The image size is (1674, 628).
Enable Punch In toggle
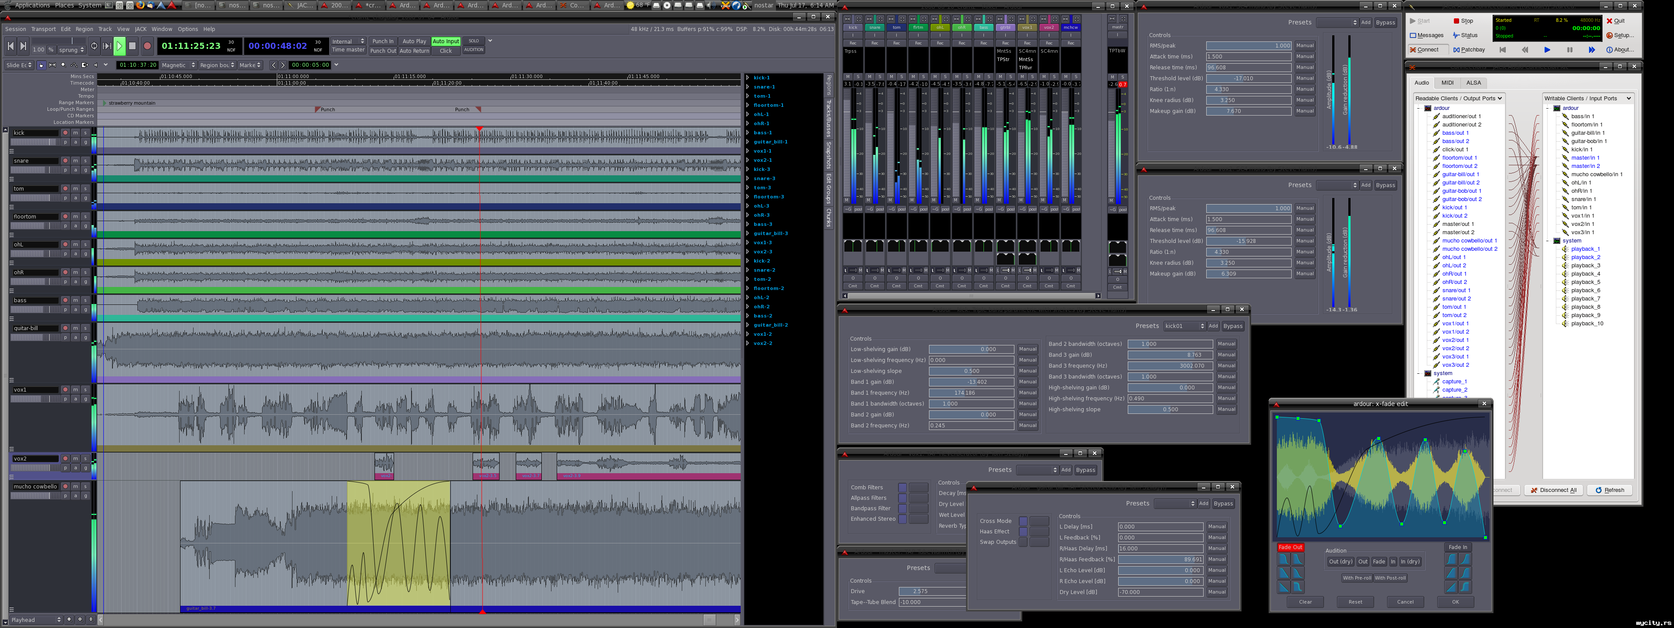click(383, 41)
